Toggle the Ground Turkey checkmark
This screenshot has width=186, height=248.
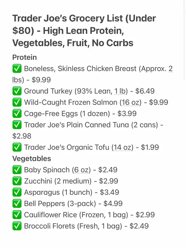[17, 91]
